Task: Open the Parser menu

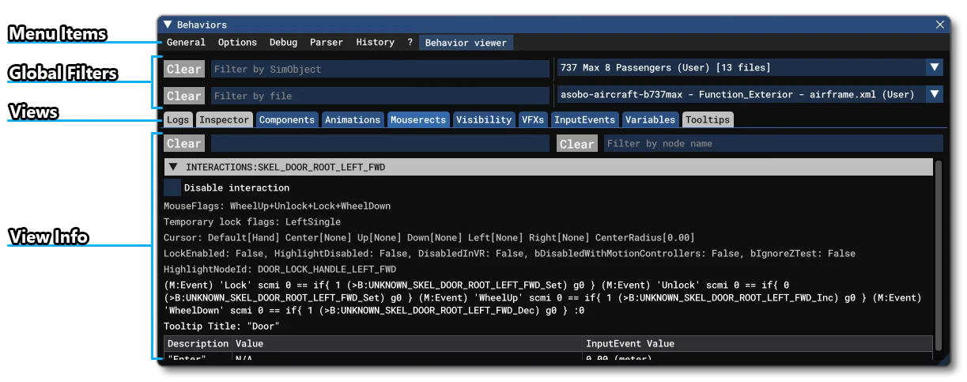Action: click(327, 43)
